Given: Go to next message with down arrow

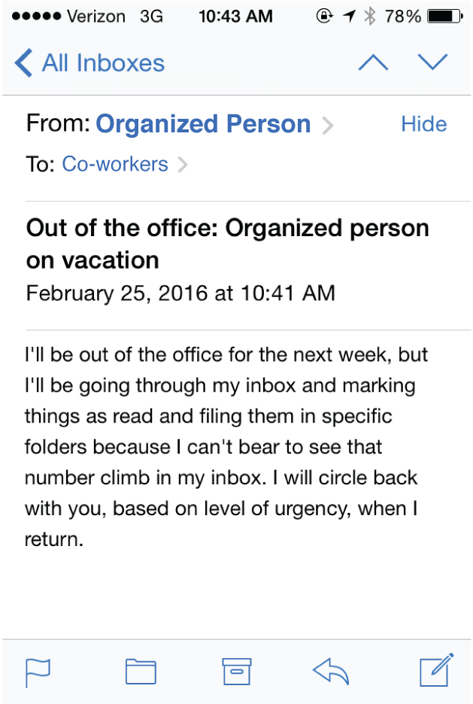Looking at the screenshot, I should (432, 62).
